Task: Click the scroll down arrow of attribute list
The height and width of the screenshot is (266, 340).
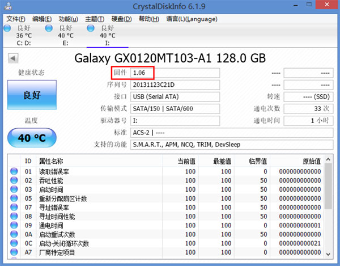Action: pyautogui.click(x=328, y=254)
